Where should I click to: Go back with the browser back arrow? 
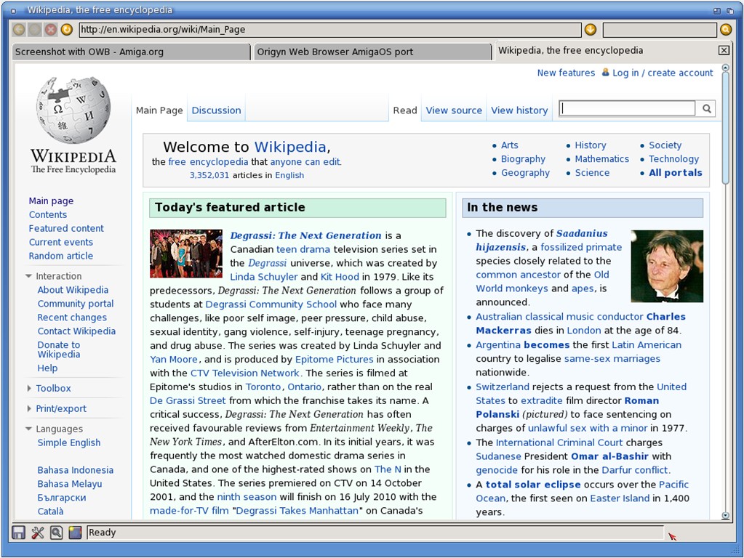coord(19,29)
